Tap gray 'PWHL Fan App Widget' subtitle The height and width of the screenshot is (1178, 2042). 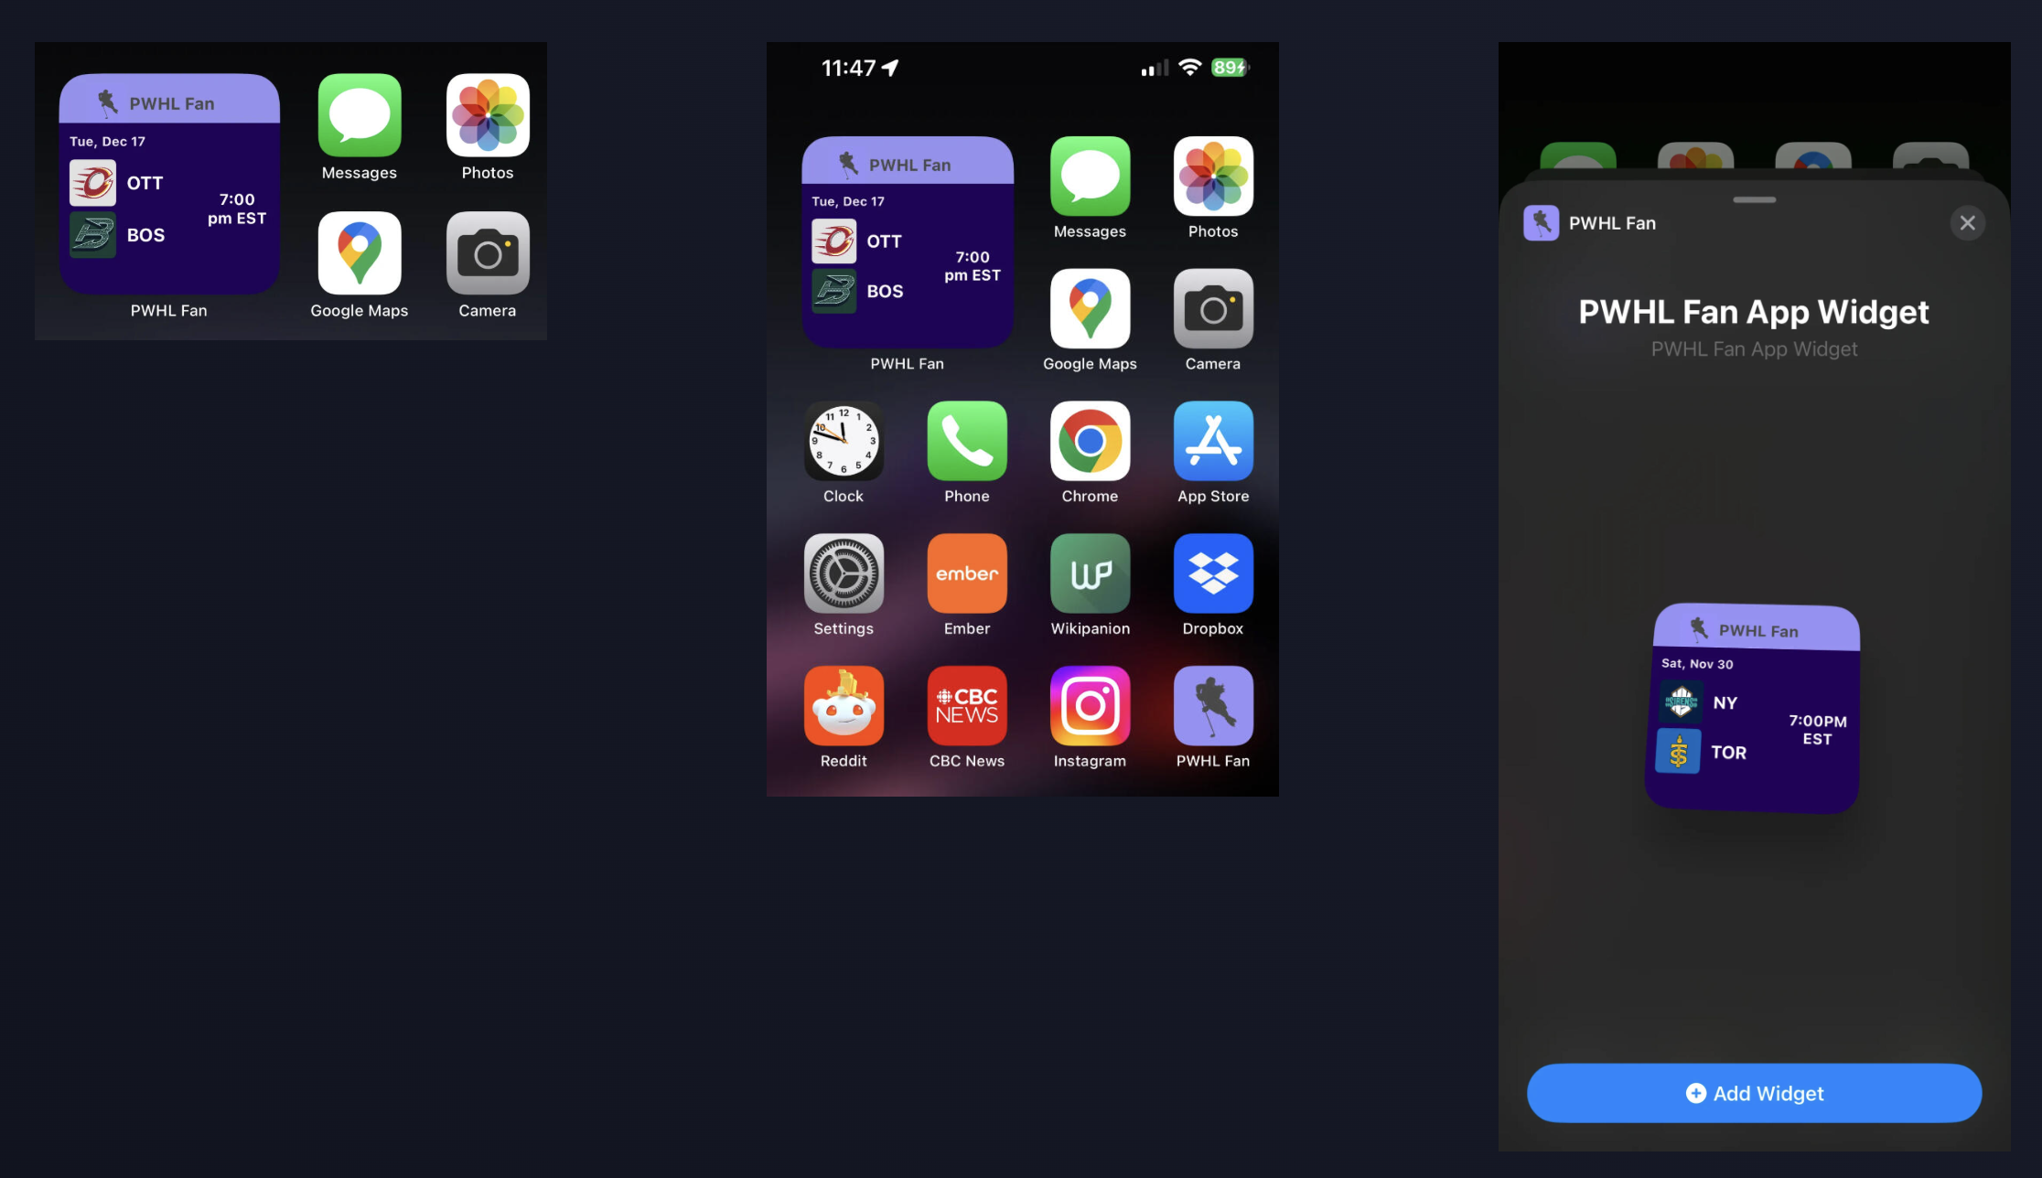[x=1754, y=349]
